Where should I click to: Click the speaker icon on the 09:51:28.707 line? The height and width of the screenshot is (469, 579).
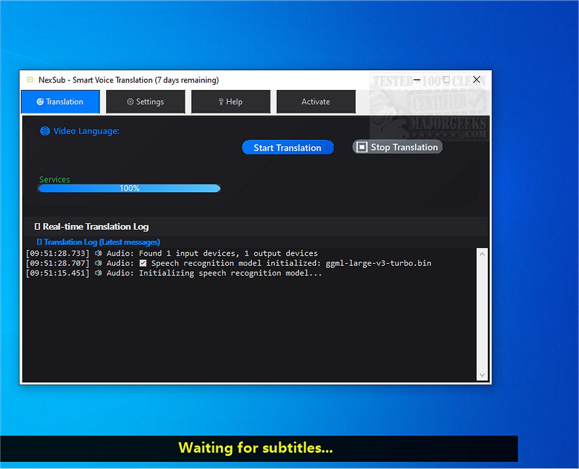(99, 263)
